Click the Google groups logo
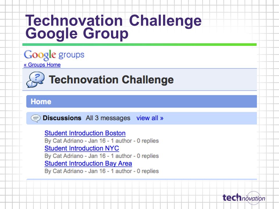279x209 pixels. click(54, 55)
